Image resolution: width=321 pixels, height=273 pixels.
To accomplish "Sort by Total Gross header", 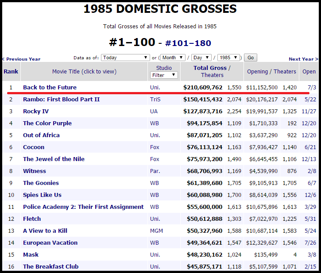I will (x=209, y=68).
